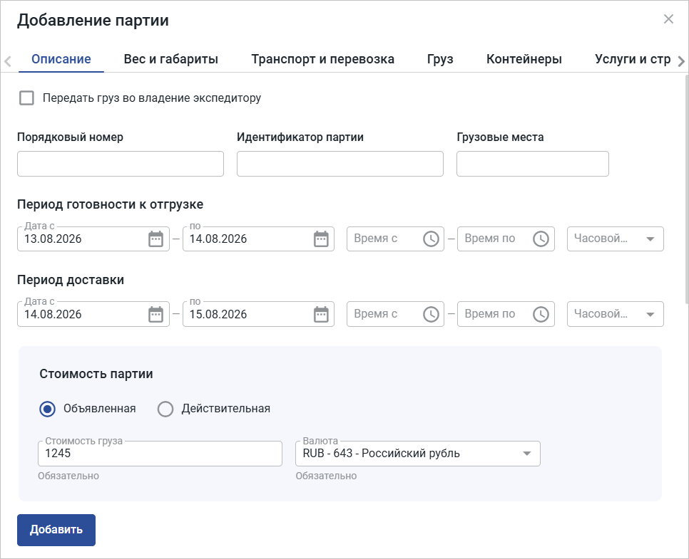
Task: Close the 'Добавление партии' dialog
Action: 668,19
